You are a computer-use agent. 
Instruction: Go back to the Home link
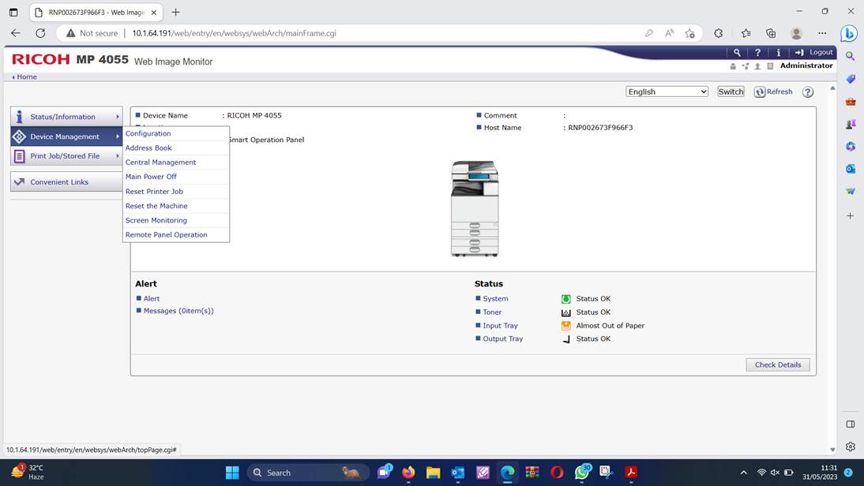[24, 77]
